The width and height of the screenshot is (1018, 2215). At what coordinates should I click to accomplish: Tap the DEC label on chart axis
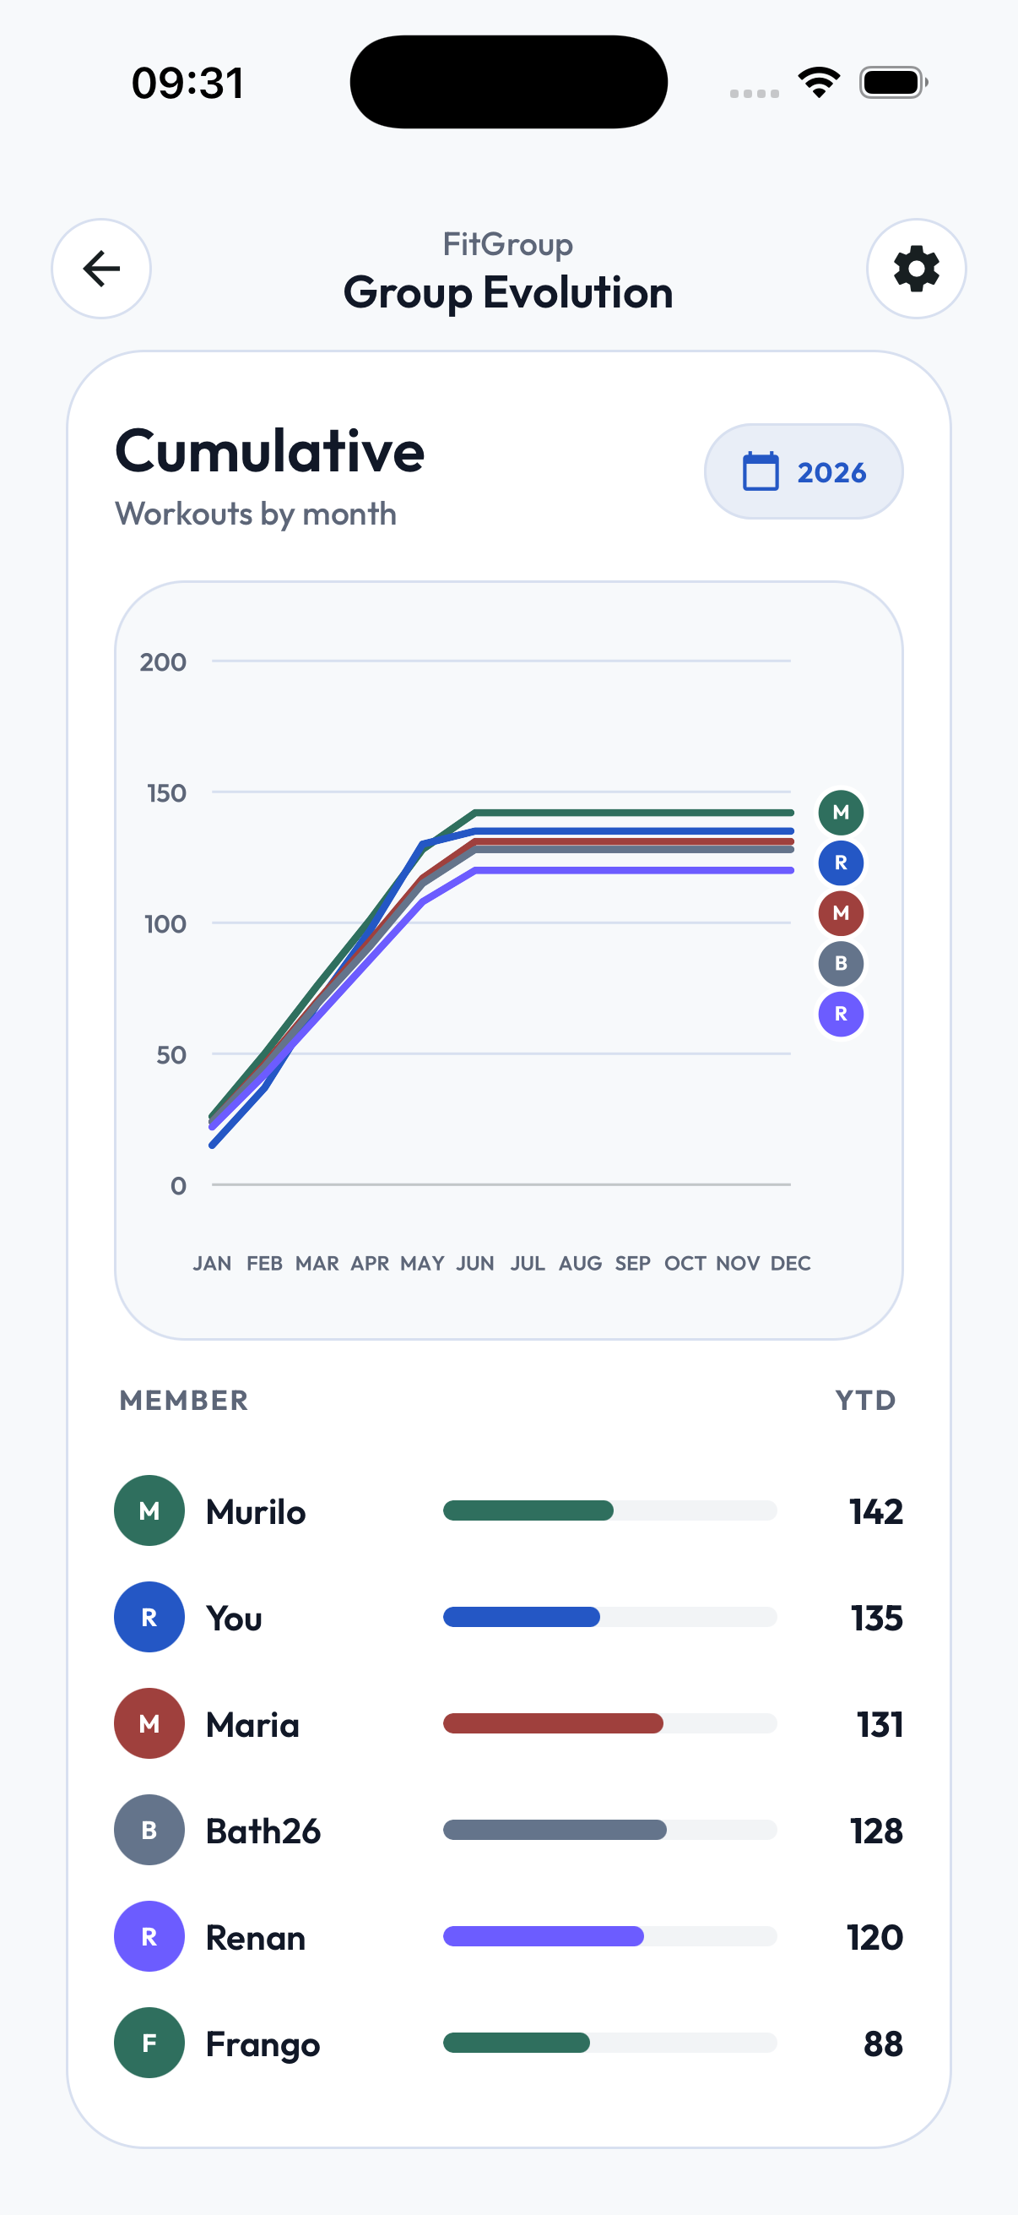[790, 1263]
